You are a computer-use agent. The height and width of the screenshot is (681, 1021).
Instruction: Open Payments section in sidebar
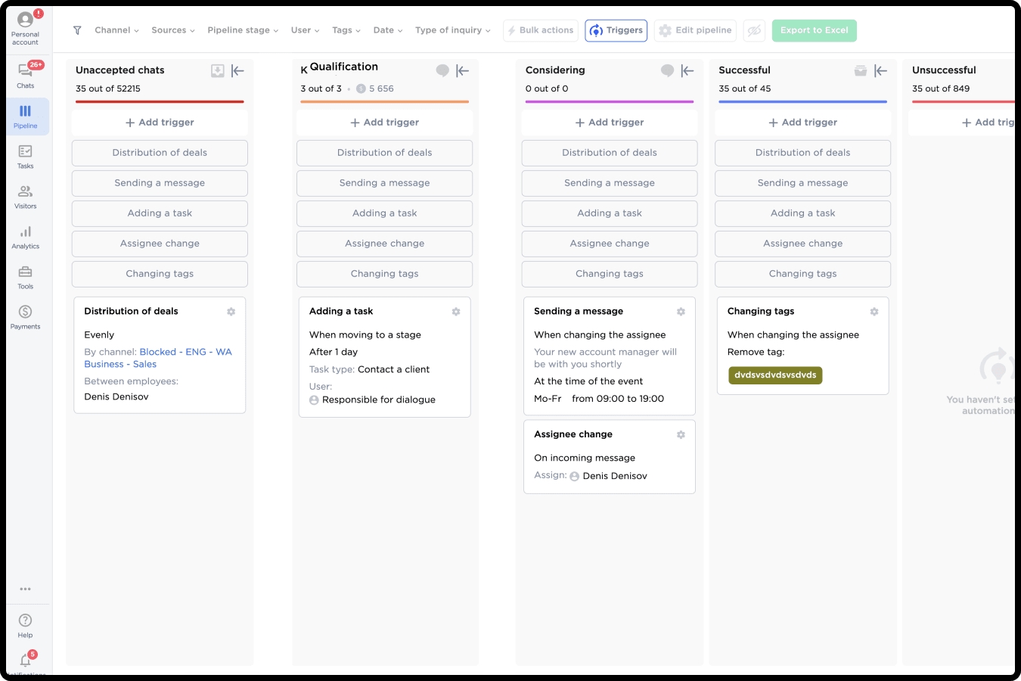click(x=25, y=317)
